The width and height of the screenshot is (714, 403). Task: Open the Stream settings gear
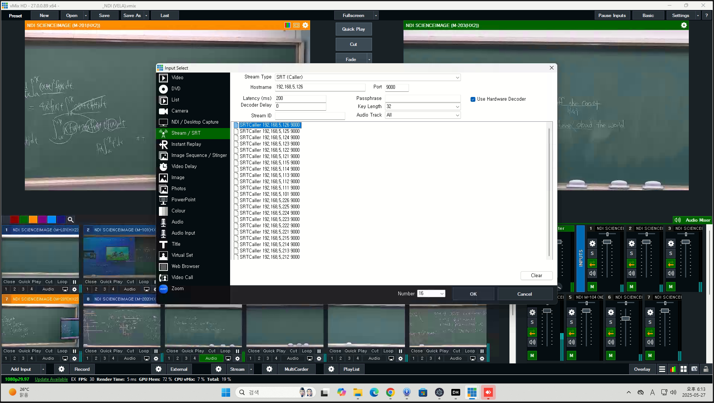[x=219, y=369]
